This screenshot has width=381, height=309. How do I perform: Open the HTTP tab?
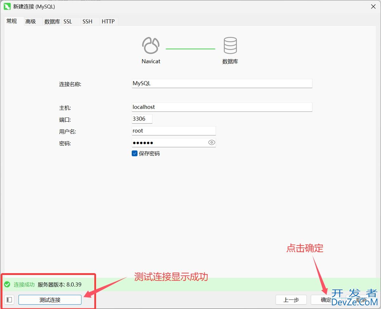coord(108,22)
